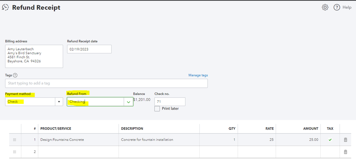Click the Rate cell showing 25
The height and width of the screenshot is (161, 356).
pyautogui.click(x=257, y=140)
